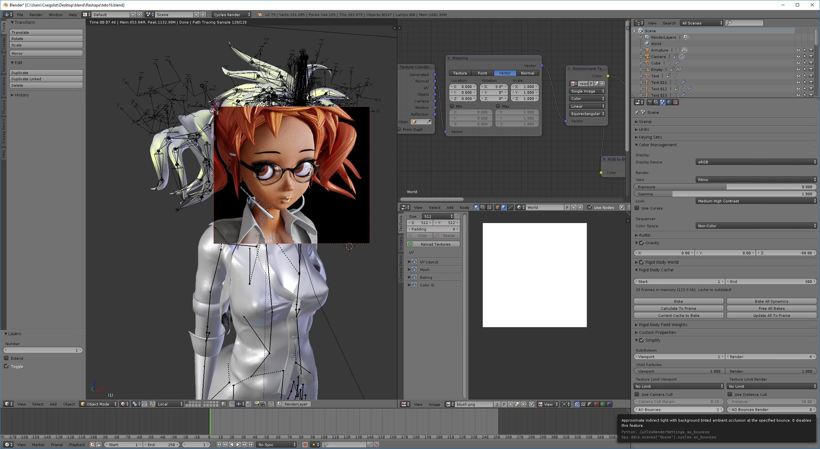Select the compositing node tree icon
The width and height of the screenshot is (820, 449).
[483, 207]
